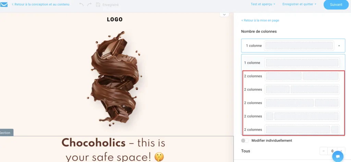
Task: Open the Test et aperçu dropdown
Action: point(263,4)
